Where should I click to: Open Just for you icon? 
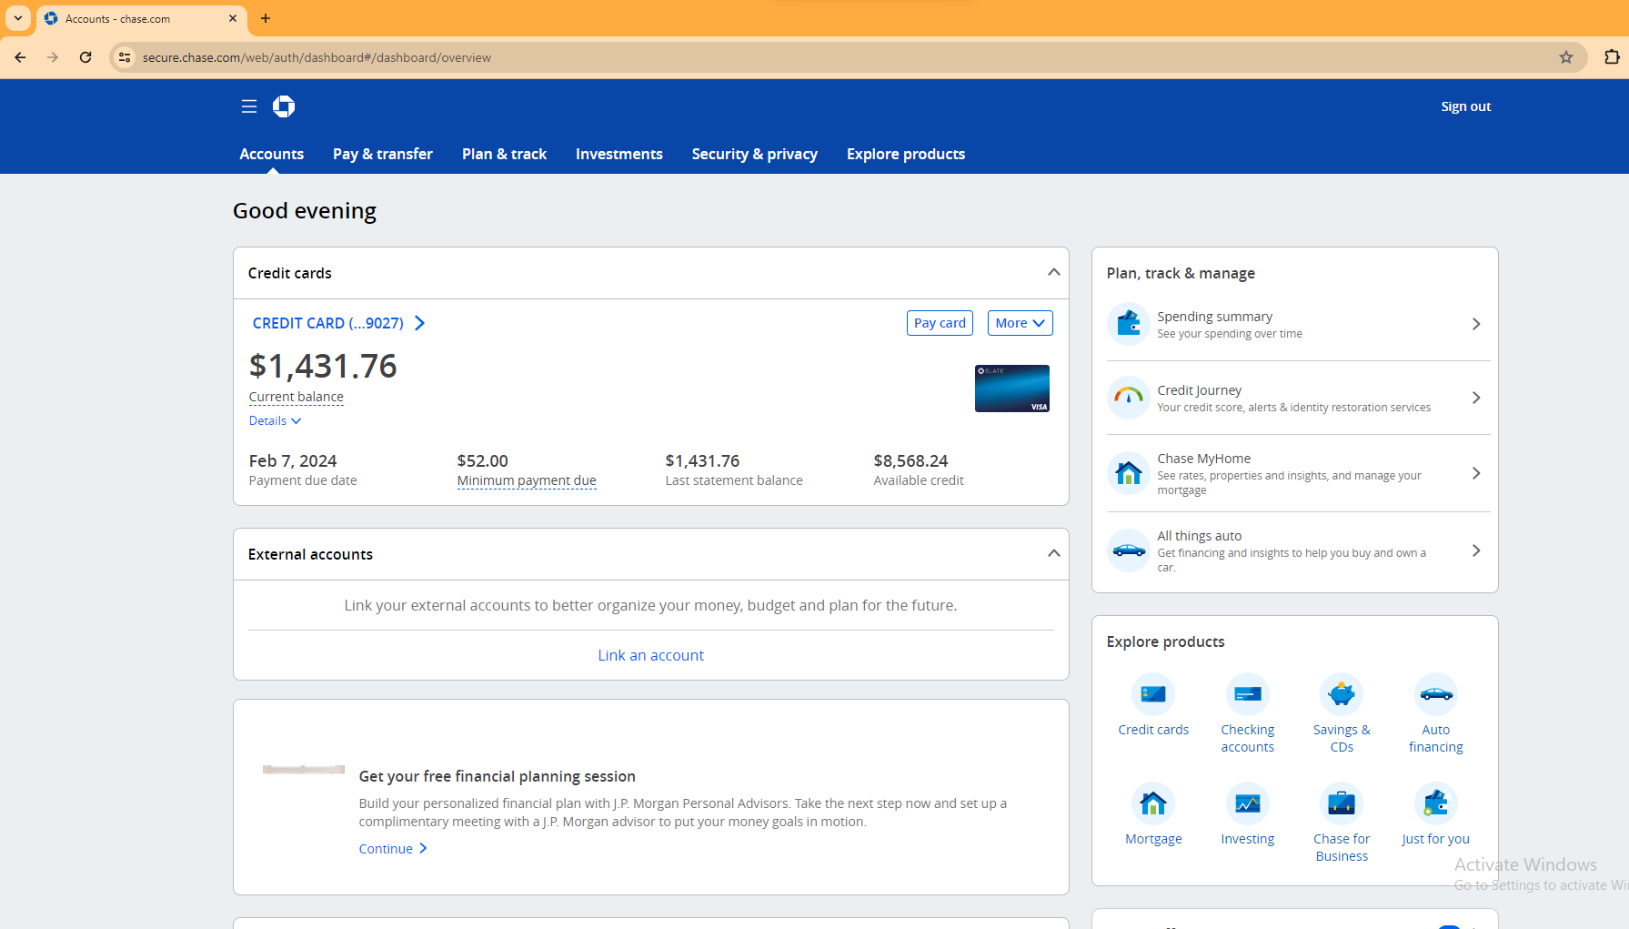(x=1436, y=803)
